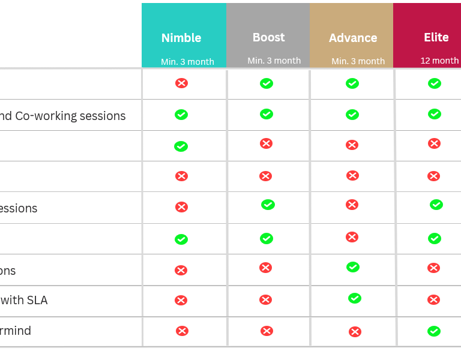Screen dimensions: 461x351
Task: Click the Nimble plan header
Action: click(x=181, y=38)
